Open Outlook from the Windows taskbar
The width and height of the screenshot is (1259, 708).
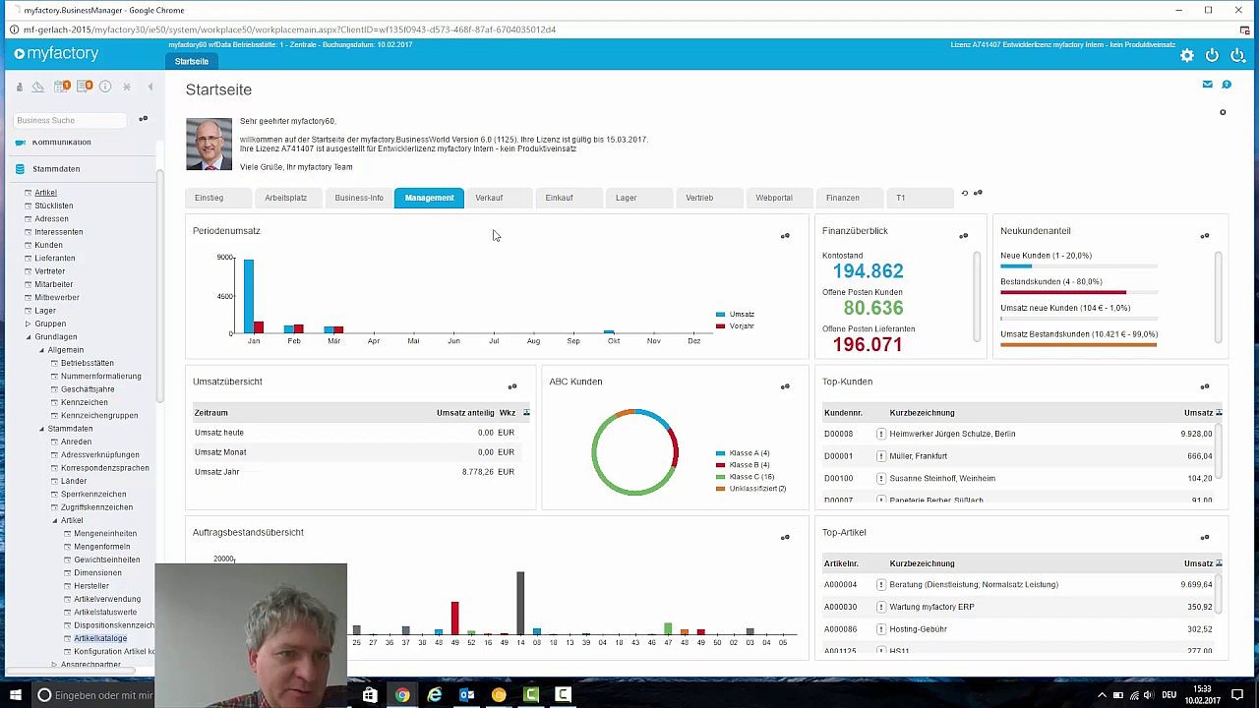click(x=466, y=695)
